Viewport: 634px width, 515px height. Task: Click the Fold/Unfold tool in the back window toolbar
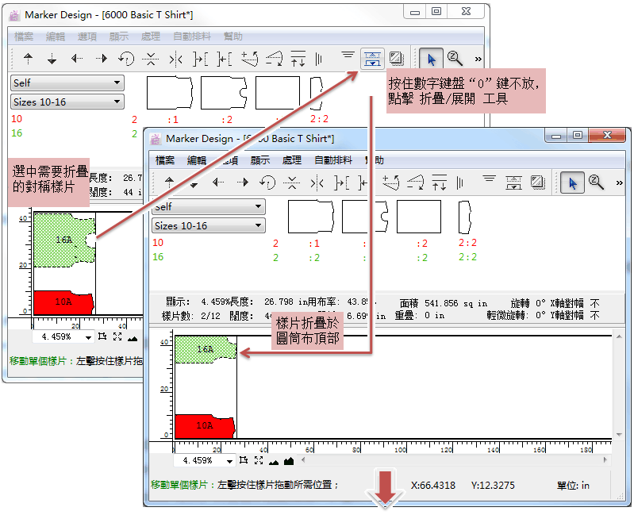point(371,58)
